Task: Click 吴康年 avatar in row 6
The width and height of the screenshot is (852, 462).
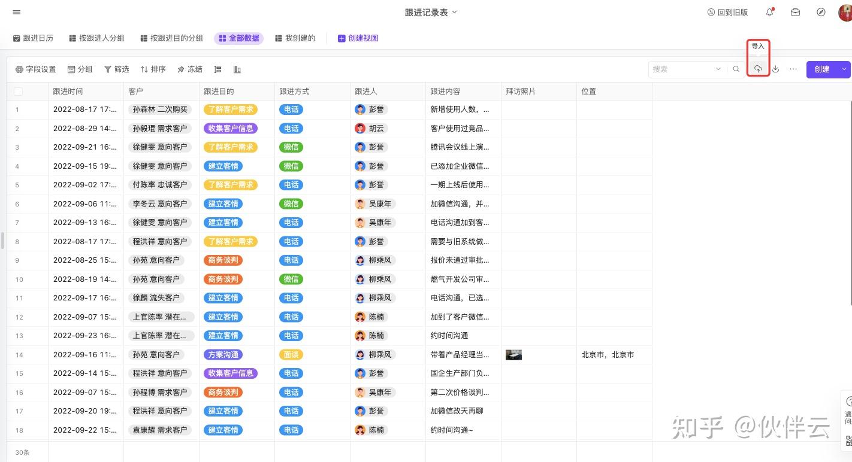Action: (x=360, y=204)
